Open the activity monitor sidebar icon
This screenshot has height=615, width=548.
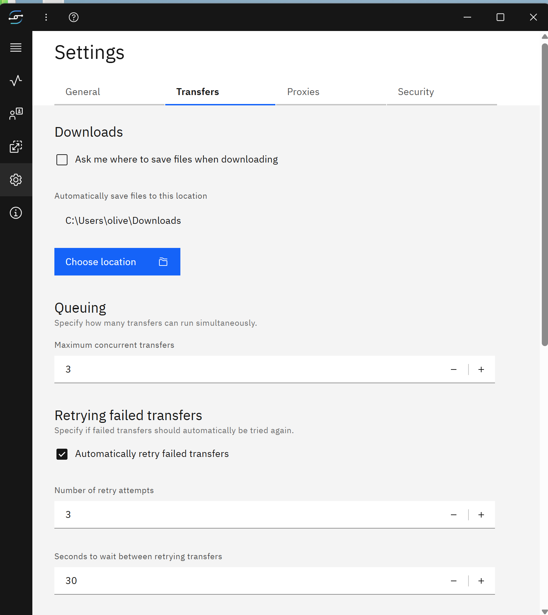point(16,81)
